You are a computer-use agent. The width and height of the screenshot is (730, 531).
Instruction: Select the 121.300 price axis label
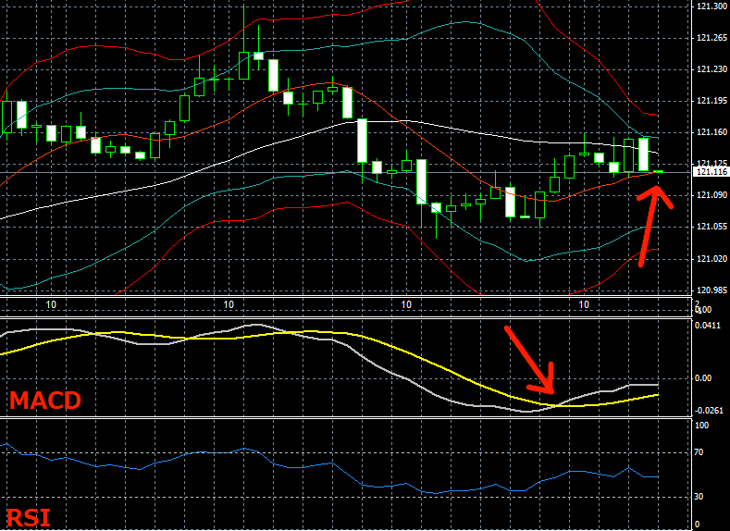pyautogui.click(x=711, y=6)
